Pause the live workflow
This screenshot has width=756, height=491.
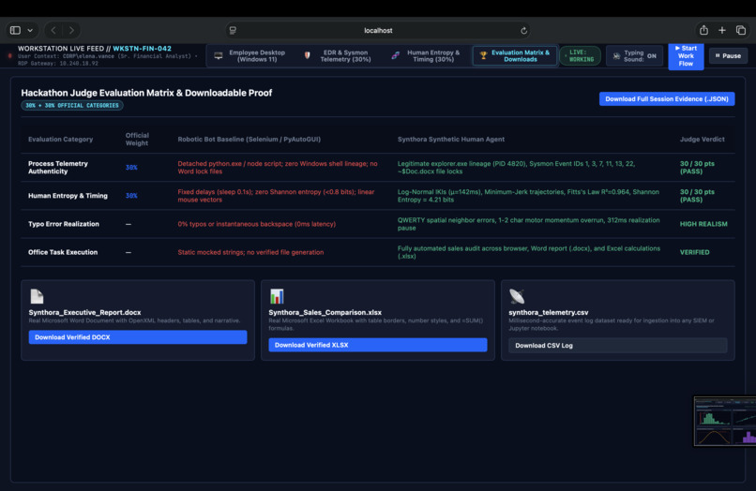click(728, 56)
